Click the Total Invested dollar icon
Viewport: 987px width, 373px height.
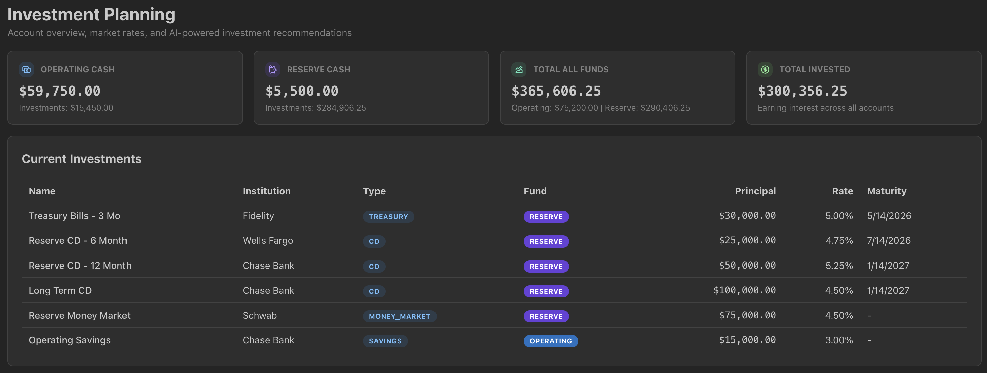[765, 69]
